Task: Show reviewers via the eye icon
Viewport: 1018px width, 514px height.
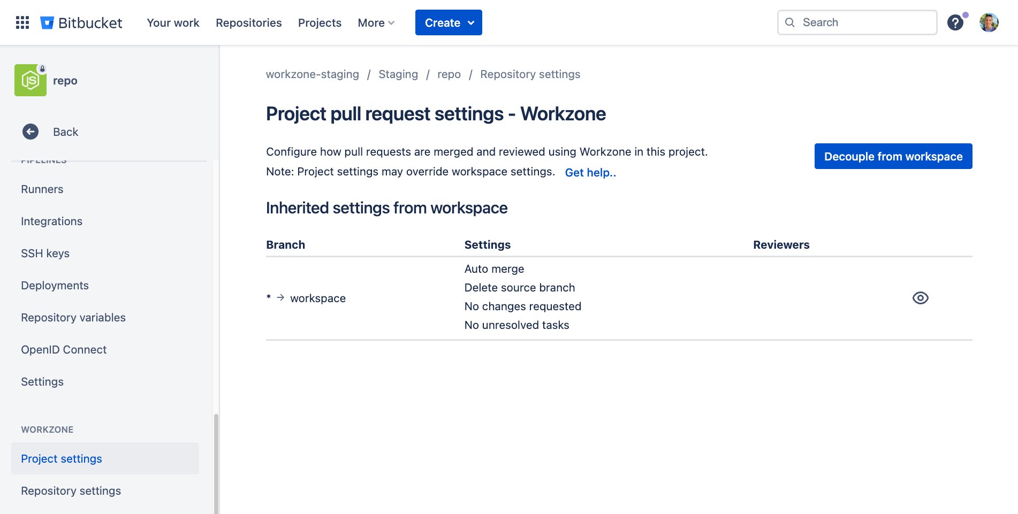Action: tap(920, 297)
